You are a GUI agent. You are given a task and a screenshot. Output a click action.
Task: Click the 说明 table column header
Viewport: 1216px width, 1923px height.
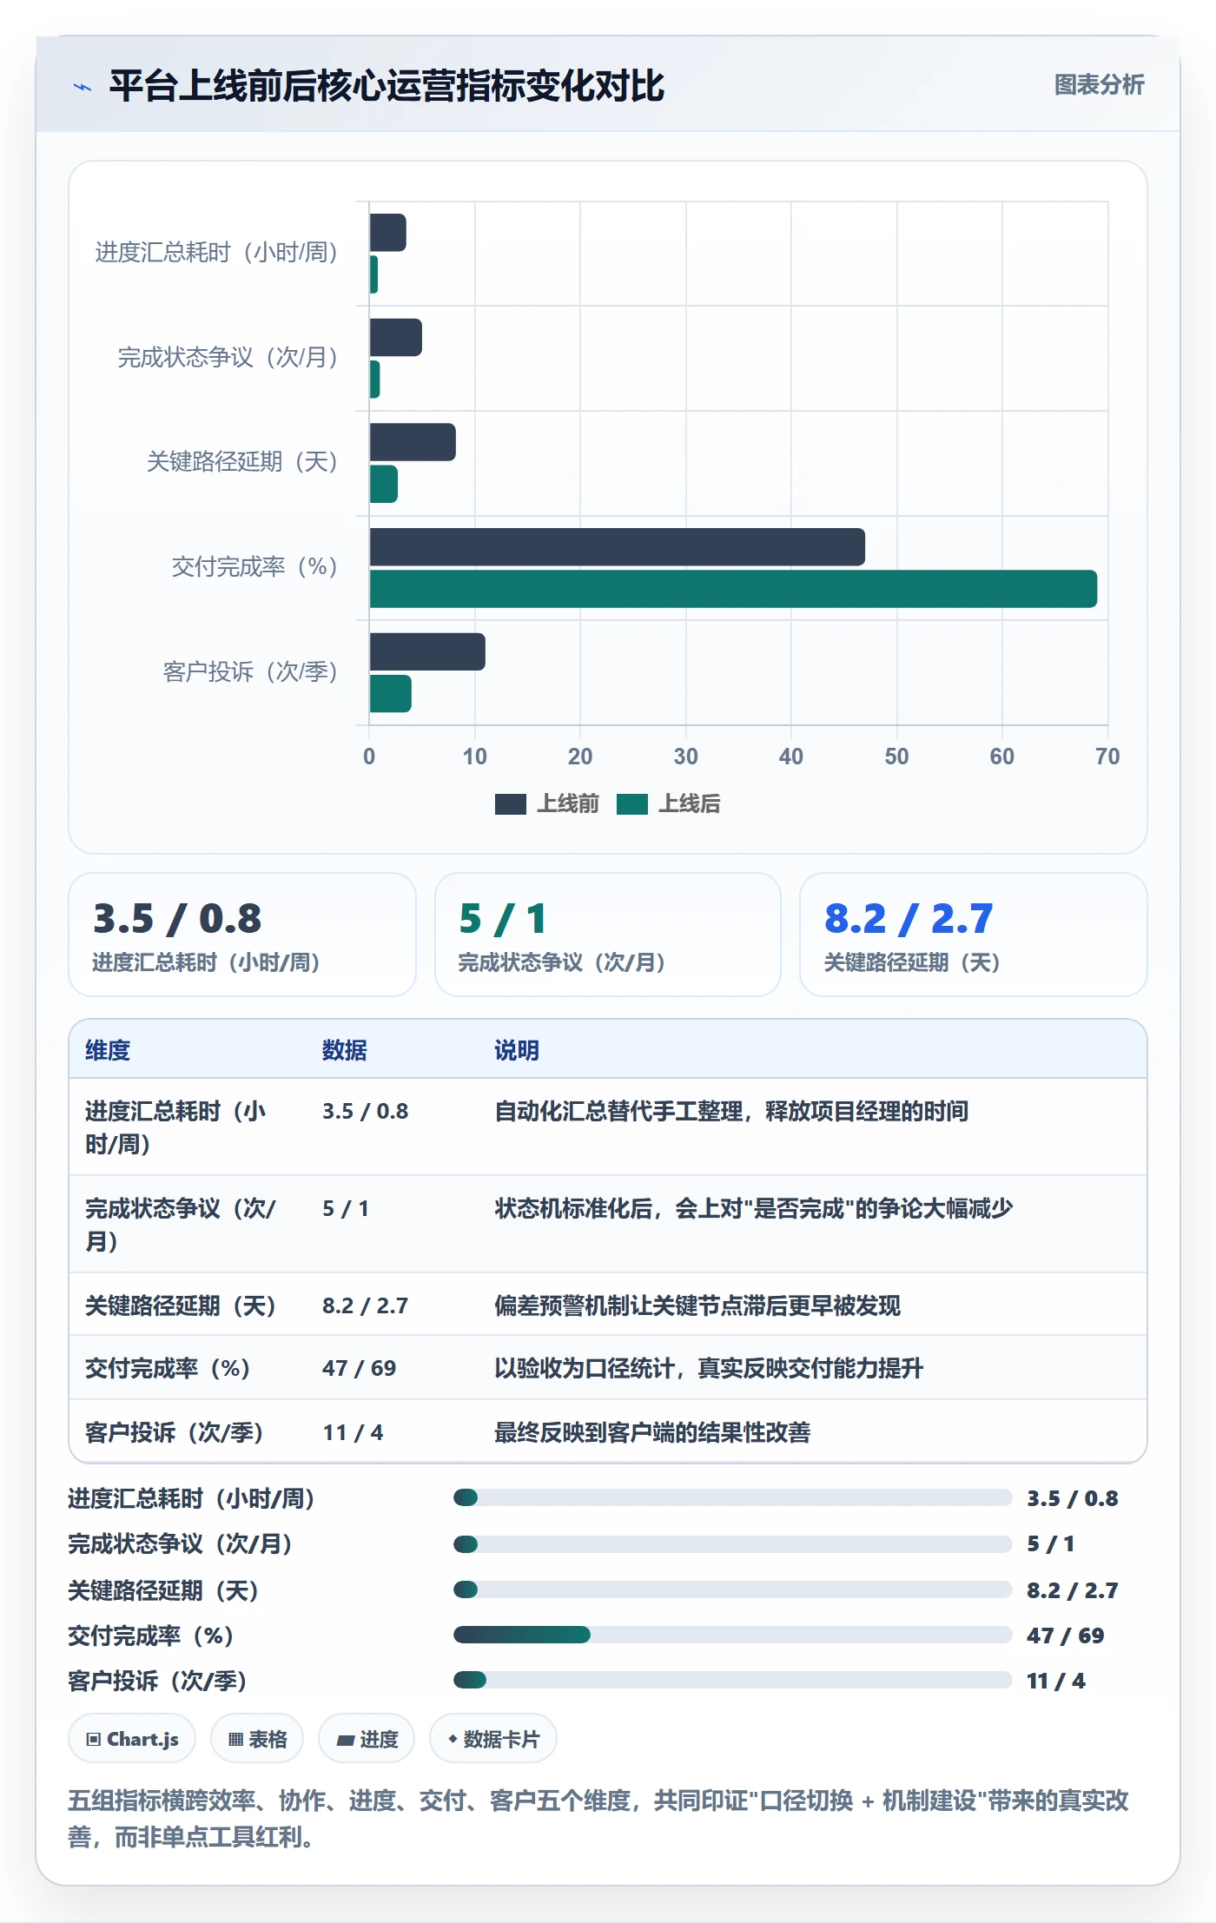pos(517,1050)
